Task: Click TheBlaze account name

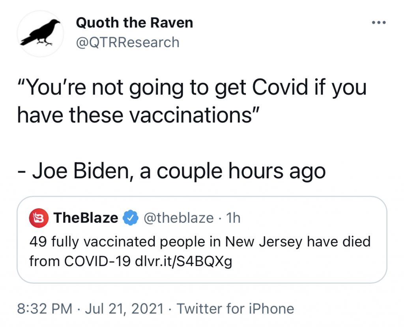Action: (x=85, y=218)
